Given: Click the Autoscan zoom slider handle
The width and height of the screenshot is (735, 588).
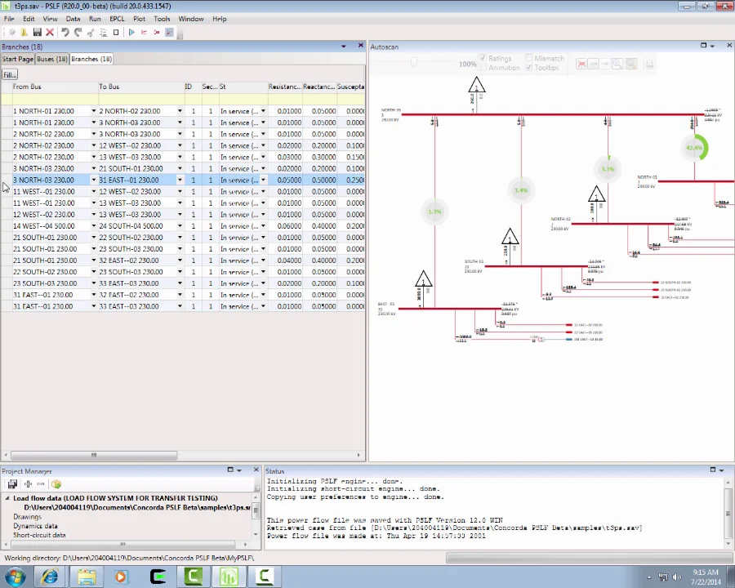Looking at the screenshot, I should click(414, 62).
